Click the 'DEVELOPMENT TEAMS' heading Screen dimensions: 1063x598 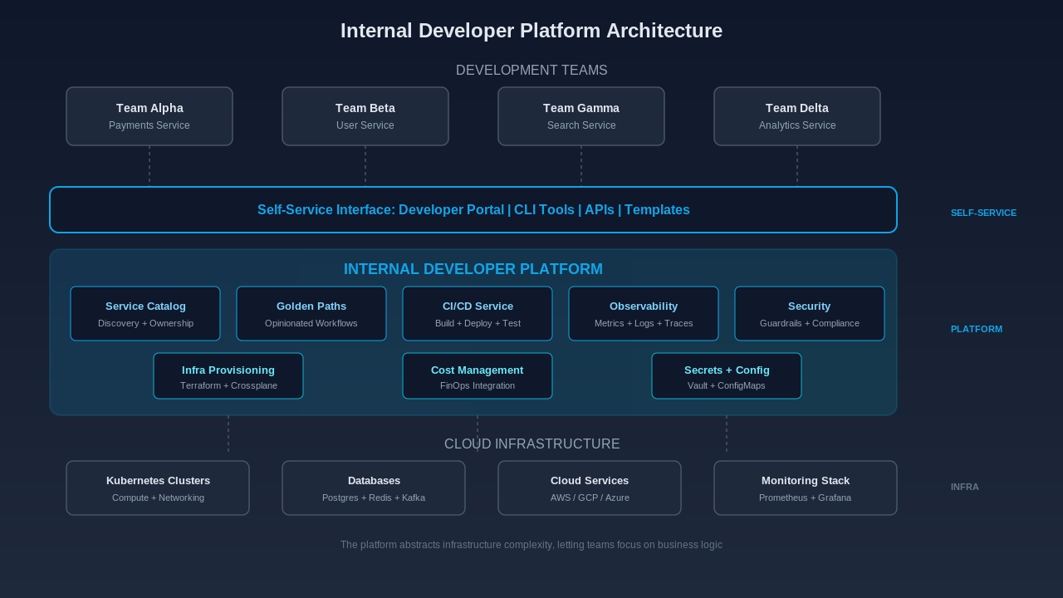pyautogui.click(x=531, y=71)
